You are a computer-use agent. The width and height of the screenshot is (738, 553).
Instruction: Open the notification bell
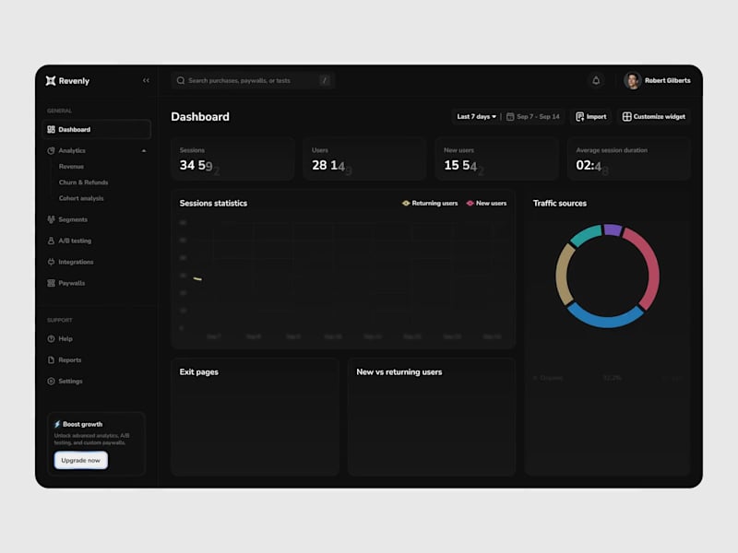pyautogui.click(x=596, y=80)
